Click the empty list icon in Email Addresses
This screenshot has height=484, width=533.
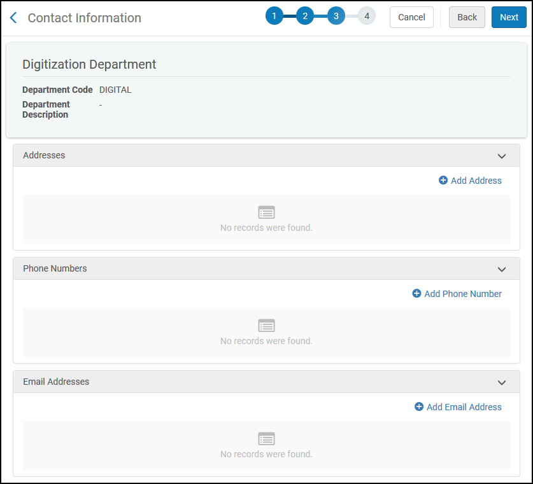pos(266,439)
